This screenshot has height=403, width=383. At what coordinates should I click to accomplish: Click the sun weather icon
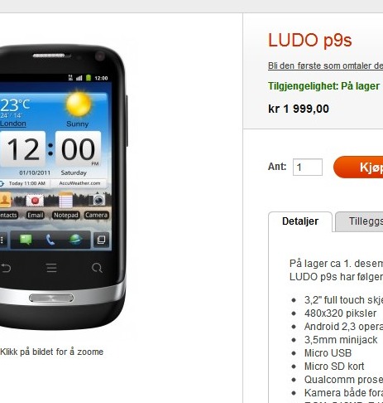79,104
